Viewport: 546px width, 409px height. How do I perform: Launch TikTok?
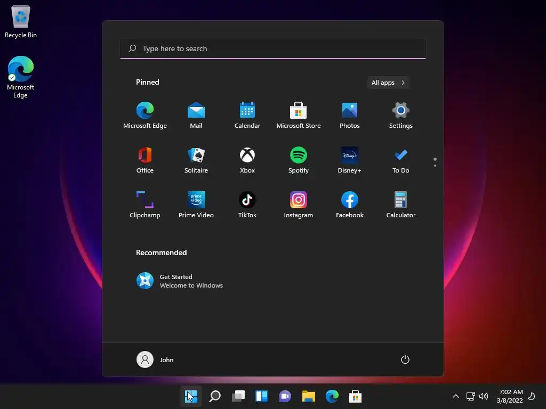click(x=247, y=204)
